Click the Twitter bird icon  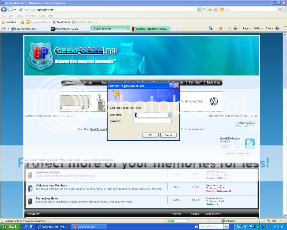(250, 144)
